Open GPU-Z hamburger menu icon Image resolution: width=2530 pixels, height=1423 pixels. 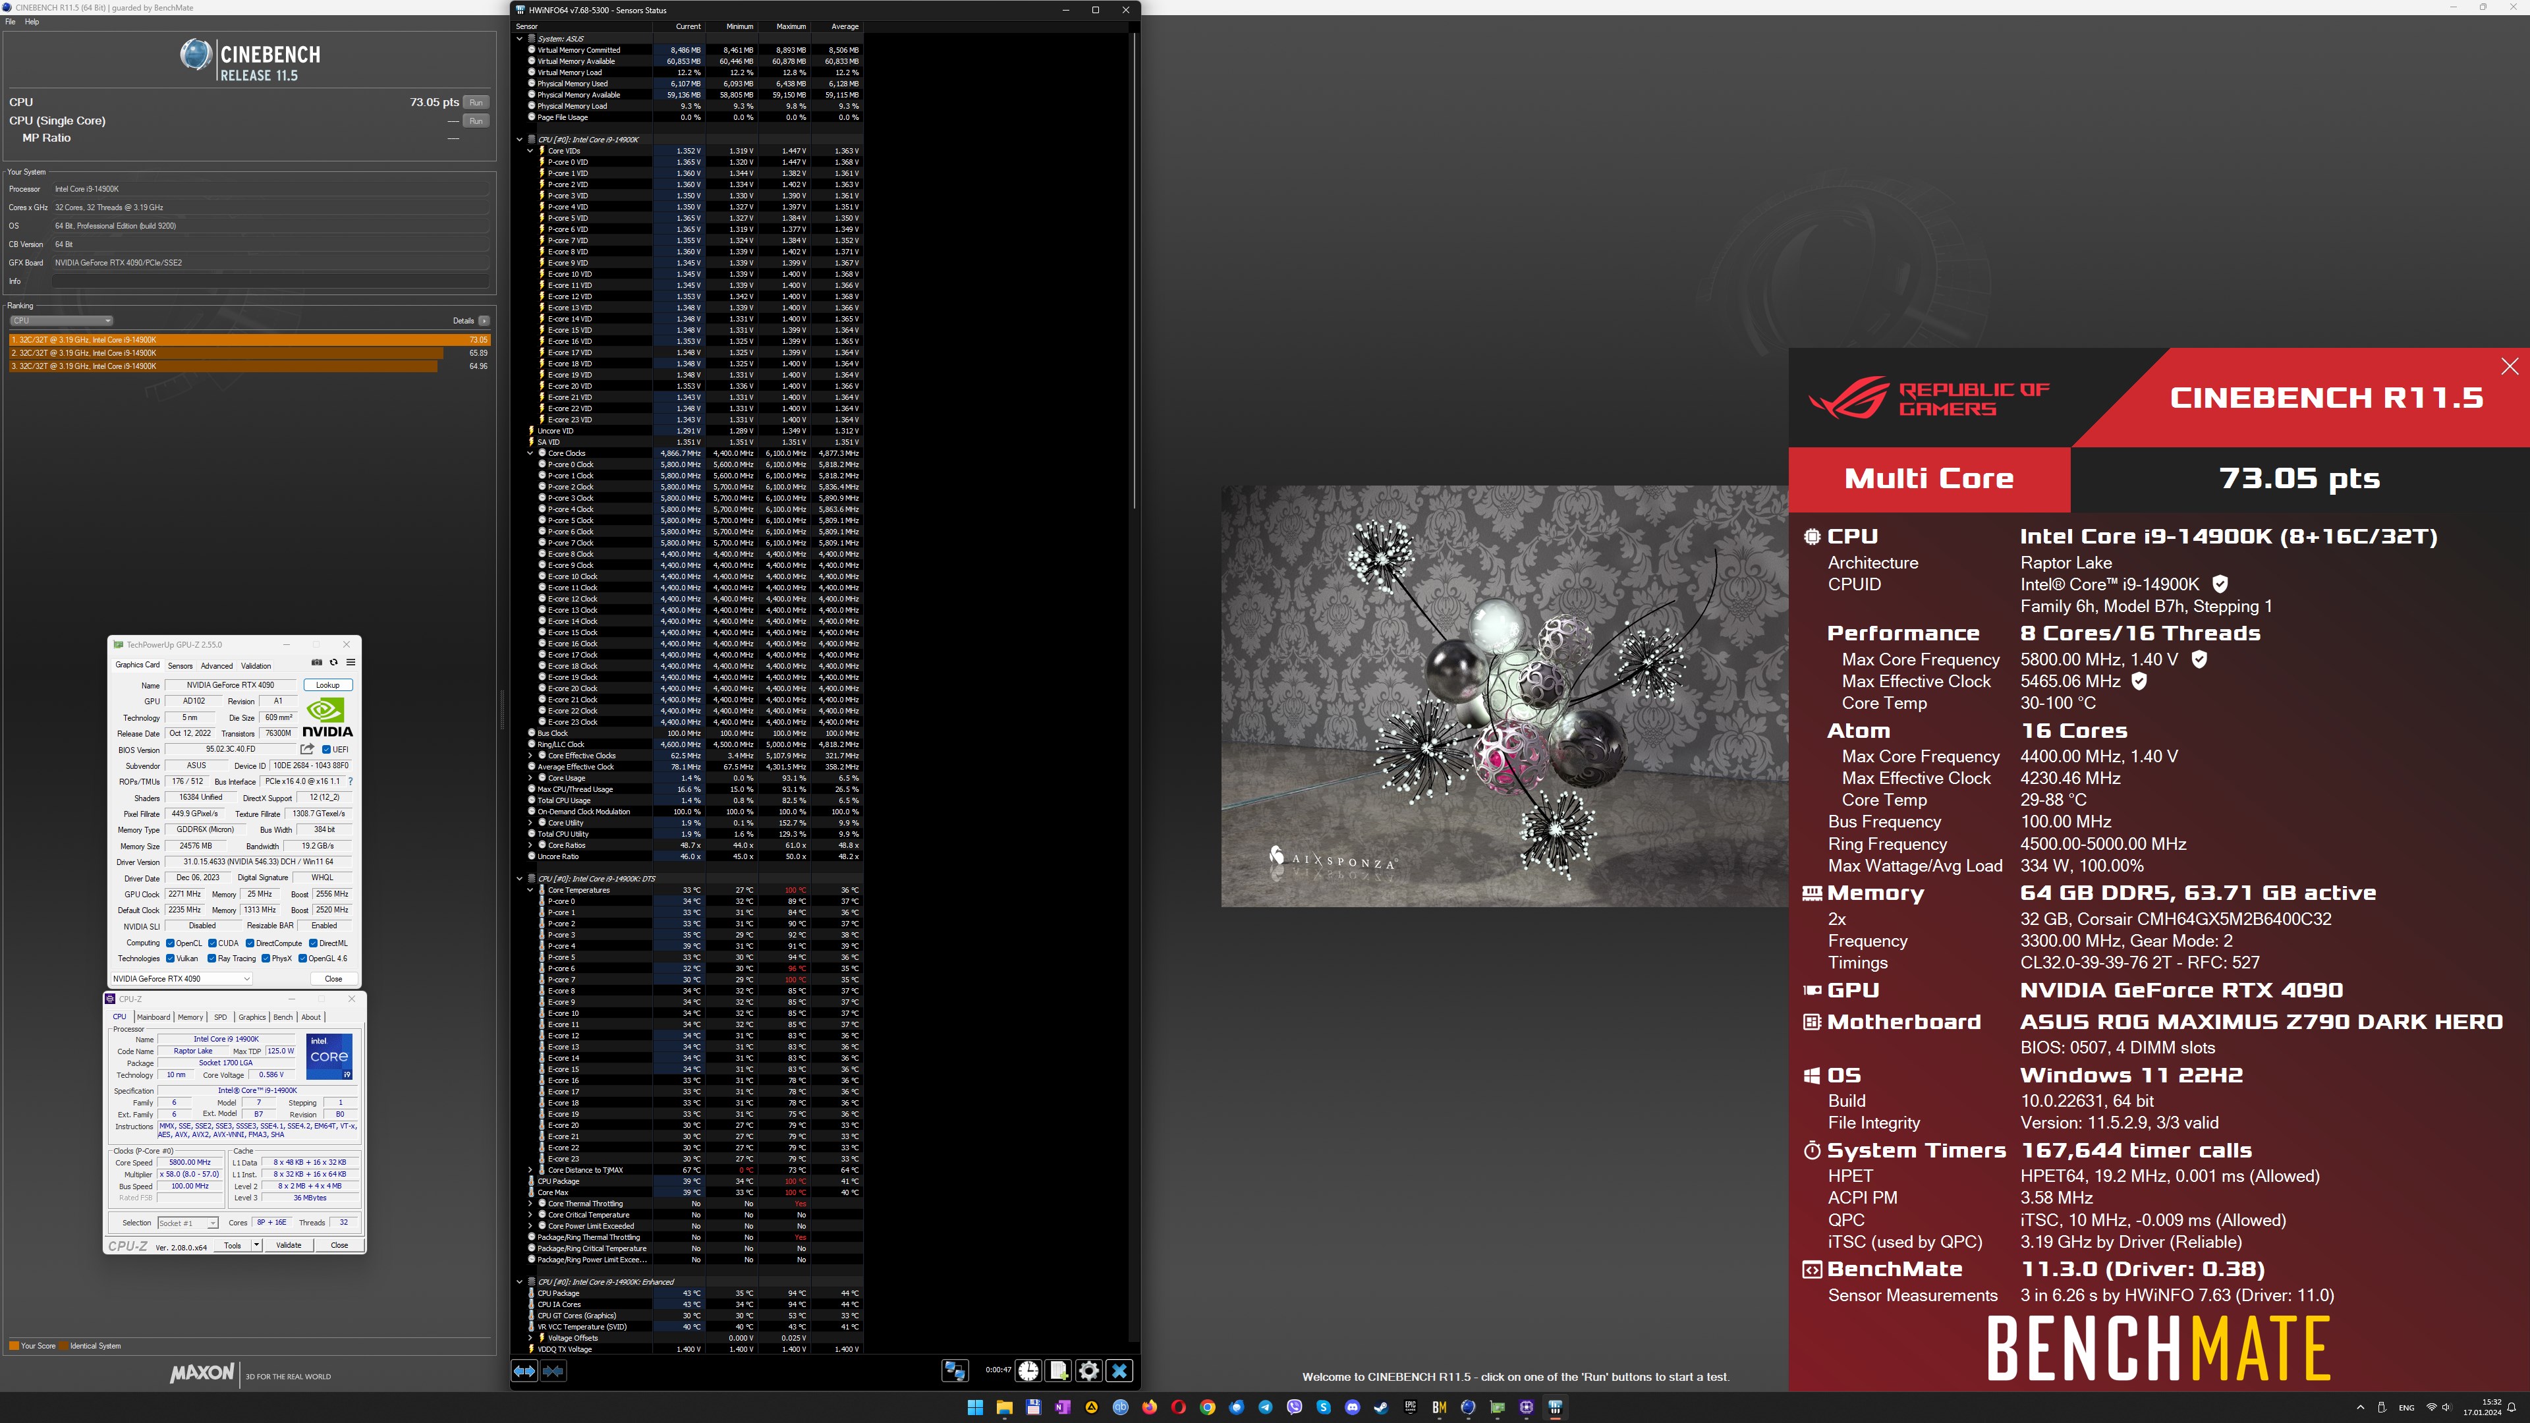point(351,663)
